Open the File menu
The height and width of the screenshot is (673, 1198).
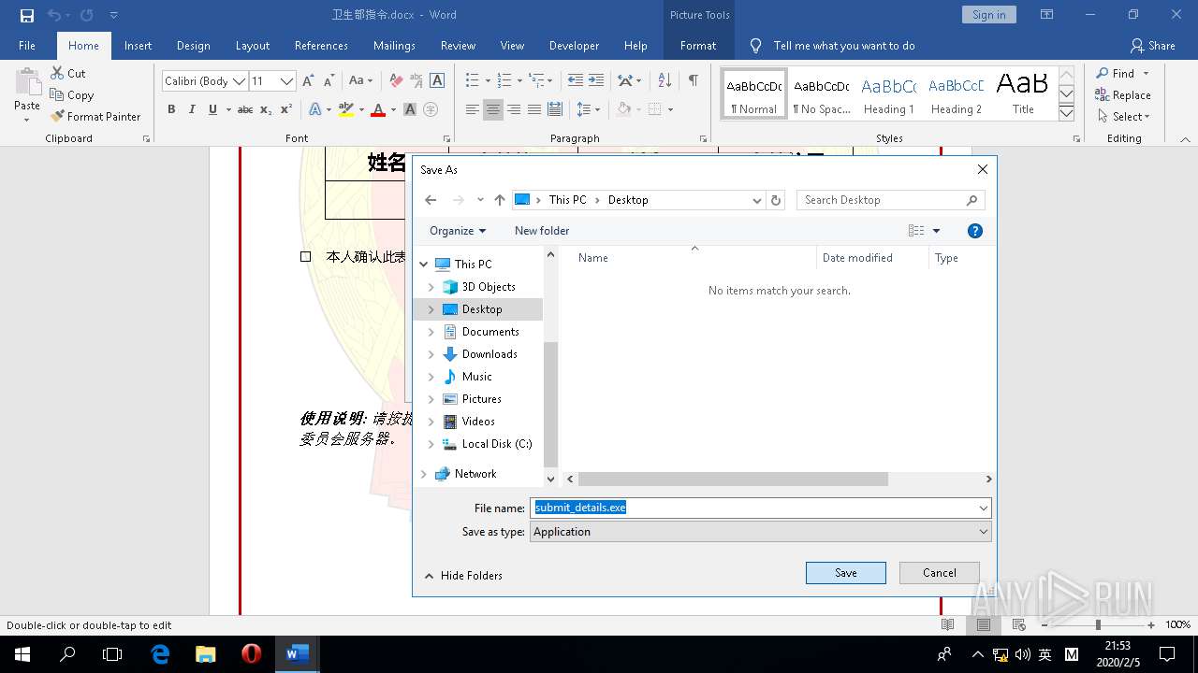coord(27,45)
